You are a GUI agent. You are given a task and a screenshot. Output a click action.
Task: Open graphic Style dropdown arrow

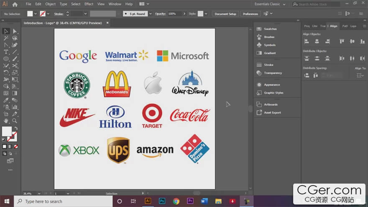click(x=206, y=14)
